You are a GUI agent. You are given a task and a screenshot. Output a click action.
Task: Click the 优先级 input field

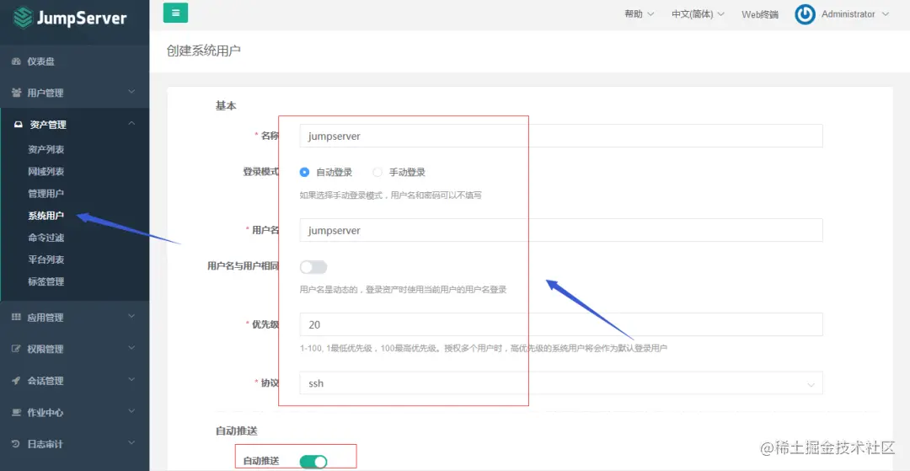(x=561, y=324)
